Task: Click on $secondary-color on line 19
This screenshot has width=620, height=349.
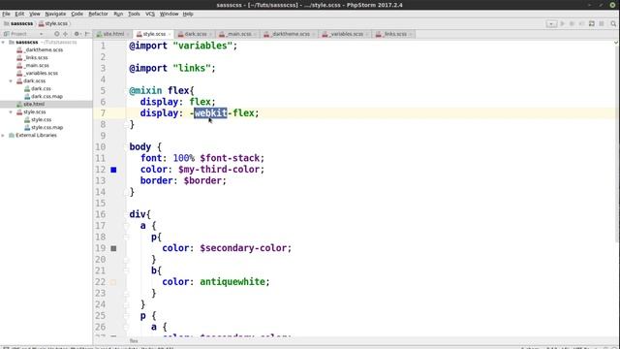Action: coord(243,248)
